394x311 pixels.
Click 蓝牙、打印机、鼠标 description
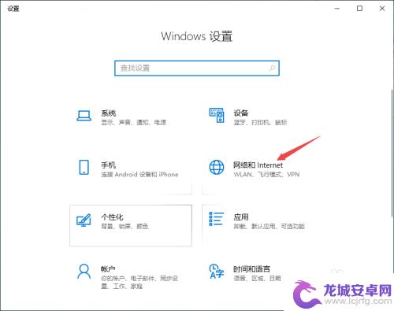click(x=260, y=122)
